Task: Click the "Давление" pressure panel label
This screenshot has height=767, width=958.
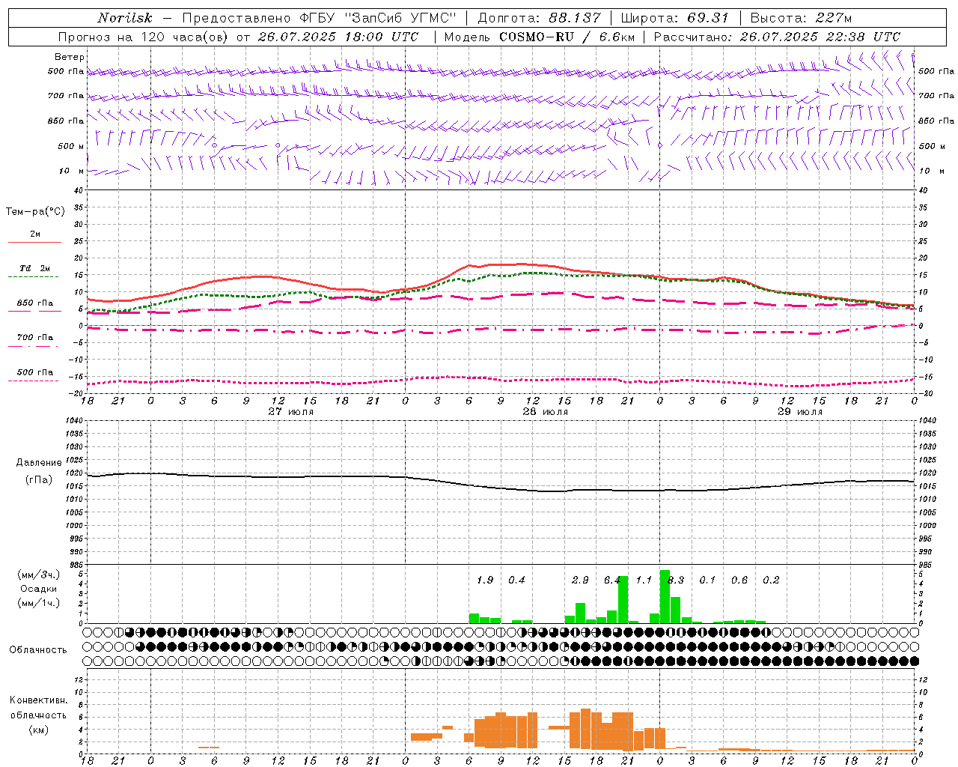Action: tap(38, 463)
